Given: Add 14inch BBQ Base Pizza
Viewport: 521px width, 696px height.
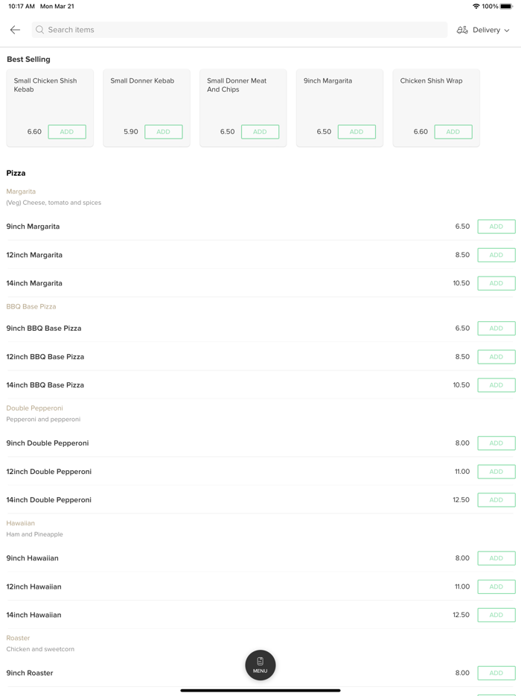Looking at the screenshot, I should pos(496,385).
